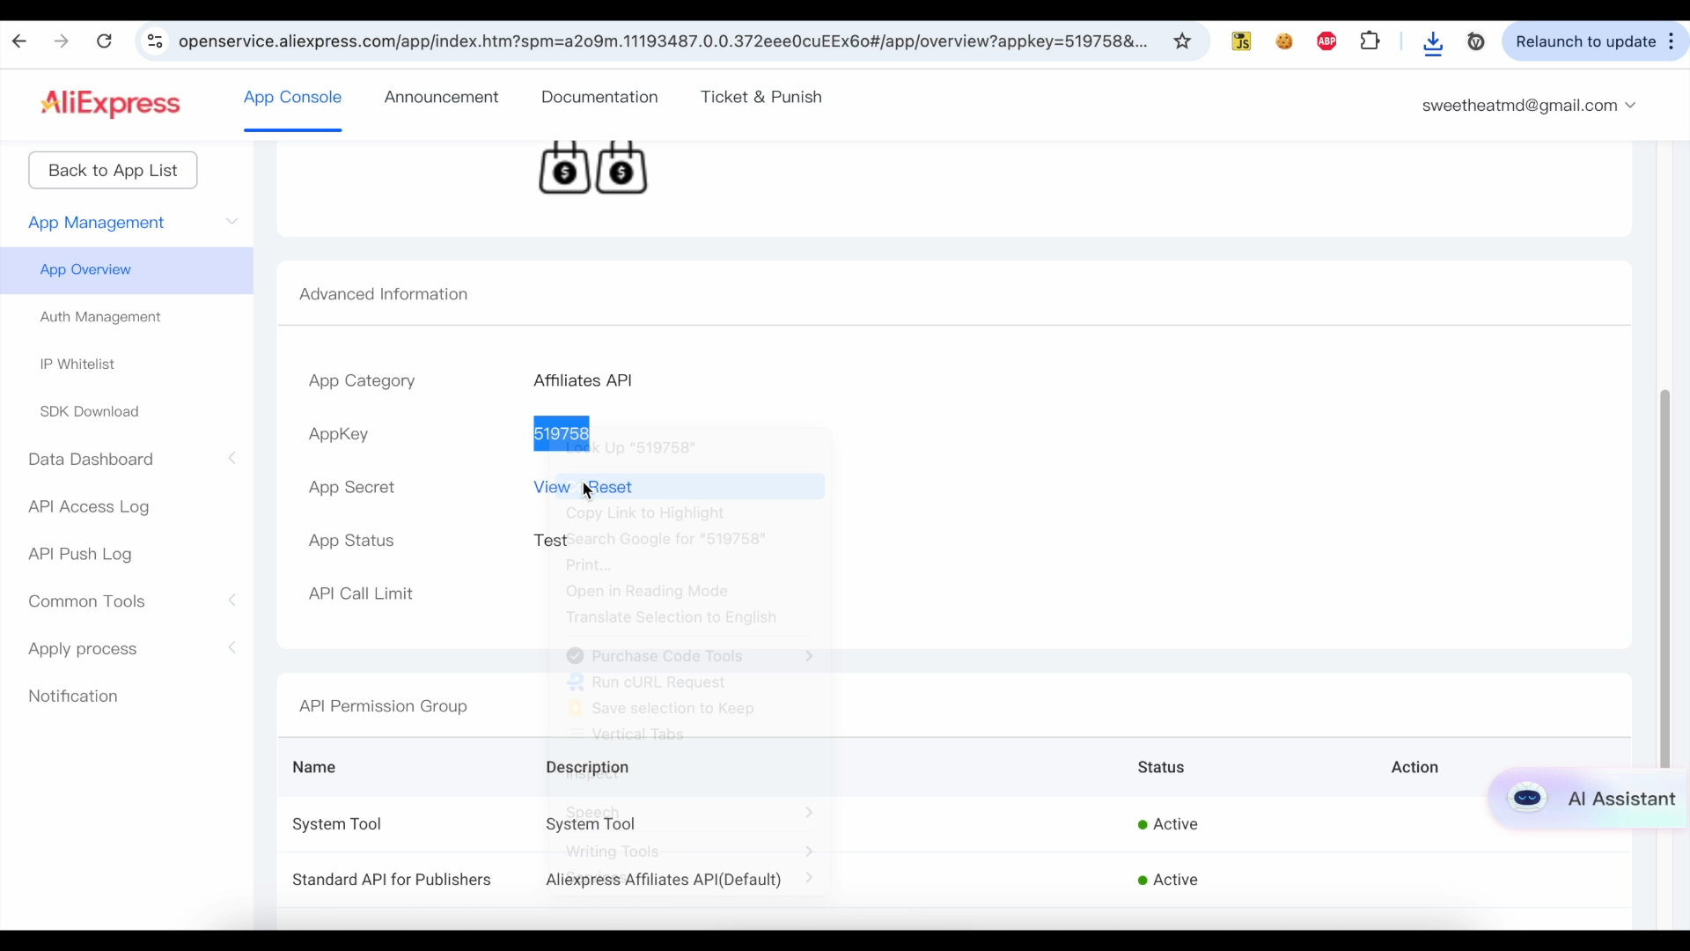Image resolution: width=1690 pixels, height=951 pixels.
Task: Open site information icon in address bar
Action: pos(155,41)
